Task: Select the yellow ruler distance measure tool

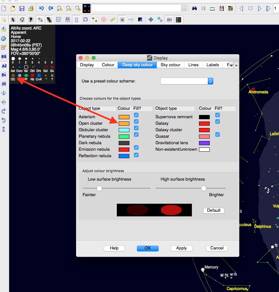Action: [x=113, y=19]
